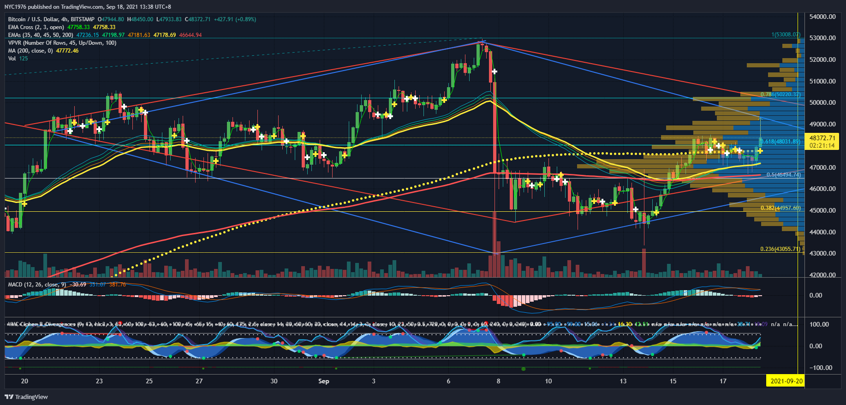Click the MACD histogram value -30.69
Screen dimensions: 846x405
coord(78,285)
